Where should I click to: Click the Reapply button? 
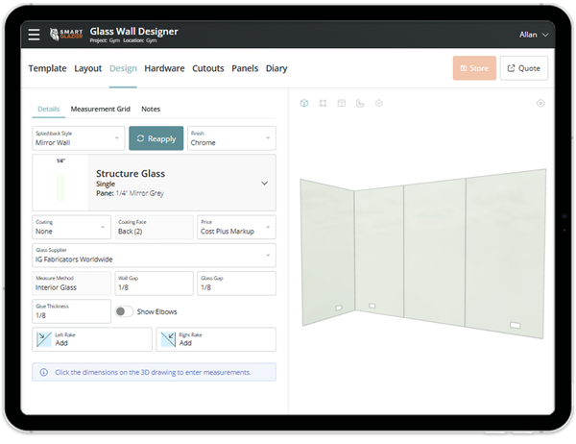pos(156,138)
